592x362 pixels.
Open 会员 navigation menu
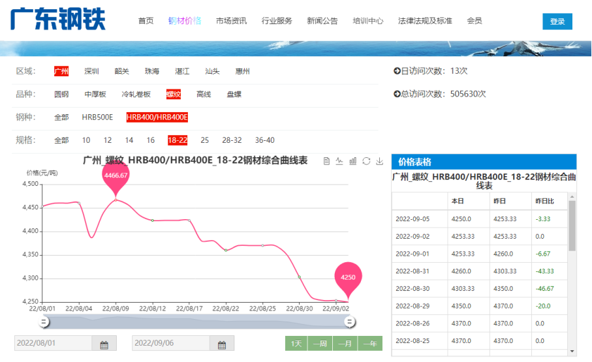pyautogui.click(x=475, y=21)
